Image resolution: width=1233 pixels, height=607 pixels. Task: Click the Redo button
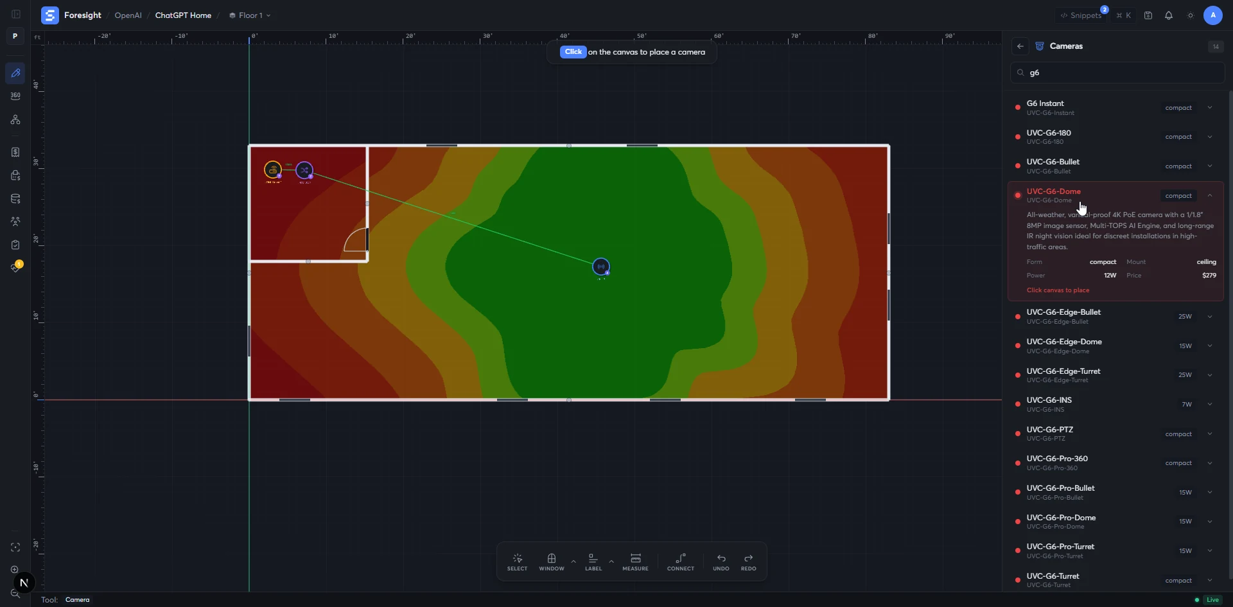pyautogui.click(x=749, y=562)
